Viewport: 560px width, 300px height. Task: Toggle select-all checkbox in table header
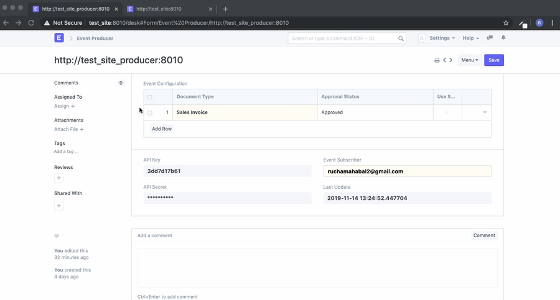pyautogui.click(x=150, y=98)
